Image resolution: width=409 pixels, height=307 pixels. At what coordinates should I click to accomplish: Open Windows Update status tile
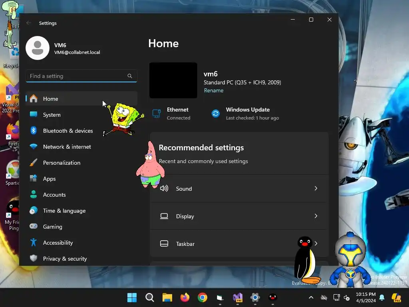click(245, 114)
